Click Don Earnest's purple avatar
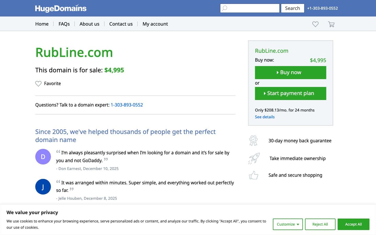Screen dimensions: 376x235 point(43,157)
